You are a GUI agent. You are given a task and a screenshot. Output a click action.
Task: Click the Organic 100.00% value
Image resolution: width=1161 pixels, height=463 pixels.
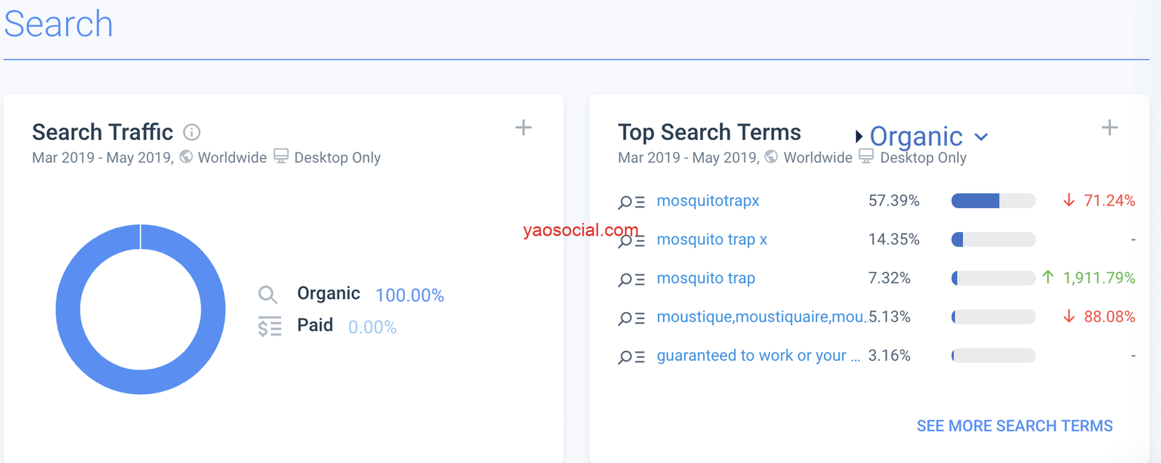409,295
